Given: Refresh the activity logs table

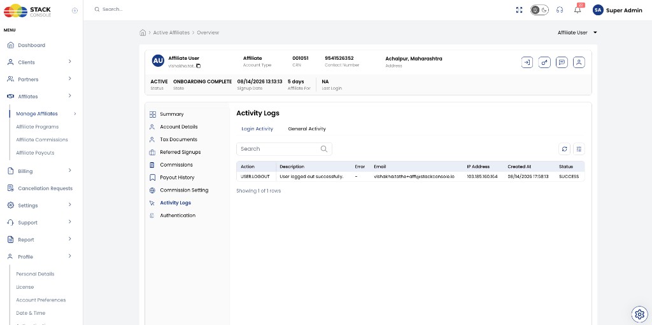Looking at the screenshot, I should (x=564, y=149).
